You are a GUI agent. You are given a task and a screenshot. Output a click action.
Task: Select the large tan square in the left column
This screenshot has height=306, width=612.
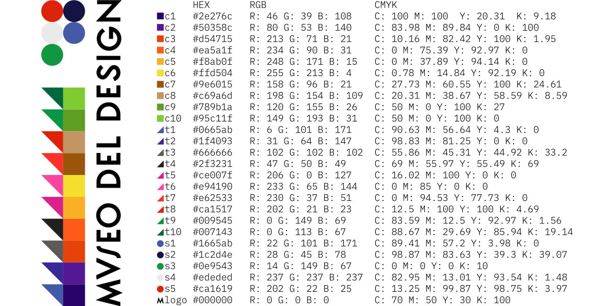[x=74, y=142]
